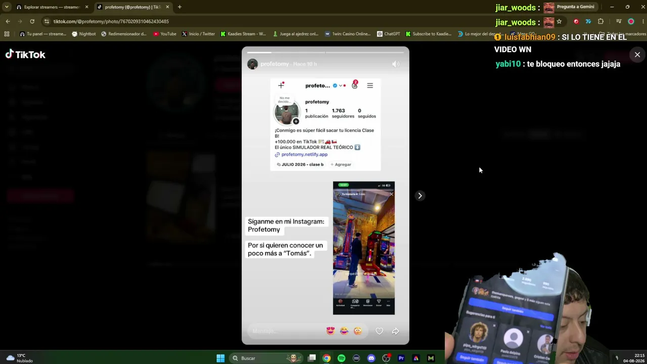Close the profetomy TikTok tab
Viewport: 647px width, 364px height.
pyautogui.click(x=167, y=7)
